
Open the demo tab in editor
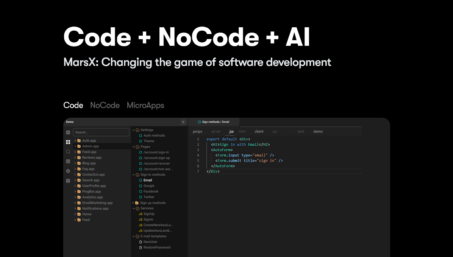(318, 132)
